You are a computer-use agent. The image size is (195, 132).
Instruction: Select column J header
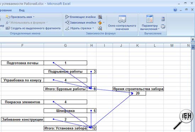121,46
